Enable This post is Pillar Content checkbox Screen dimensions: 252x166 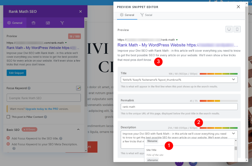click(x=8, y=117)
